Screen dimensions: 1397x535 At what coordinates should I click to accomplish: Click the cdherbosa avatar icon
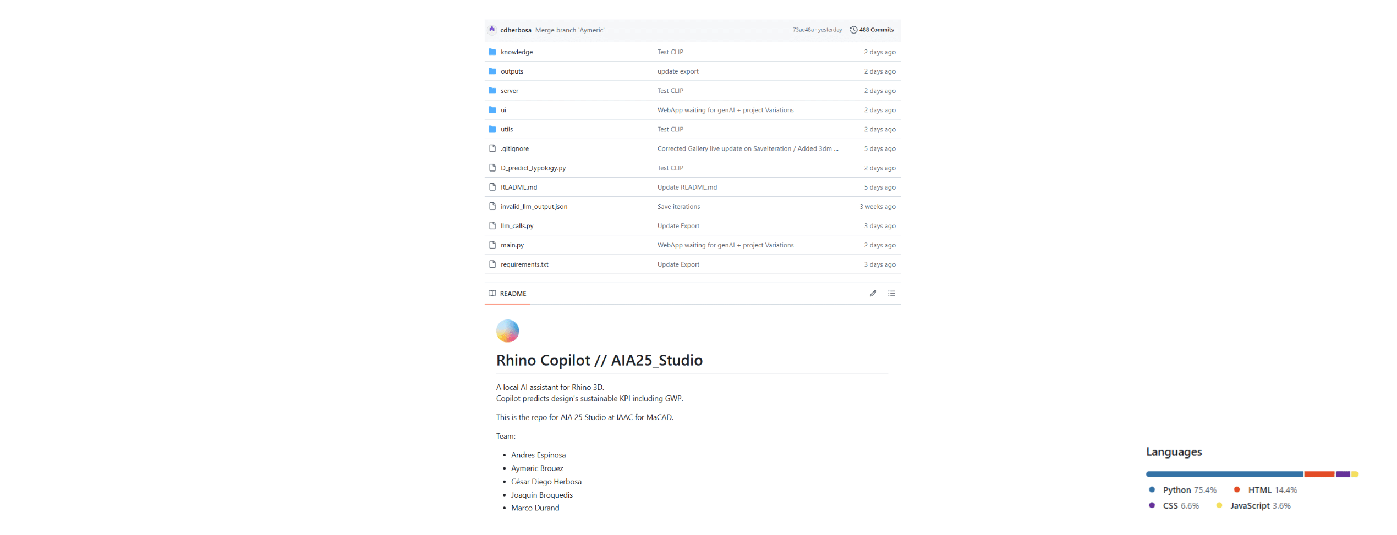pyautogui.click(x=492, y=30)
